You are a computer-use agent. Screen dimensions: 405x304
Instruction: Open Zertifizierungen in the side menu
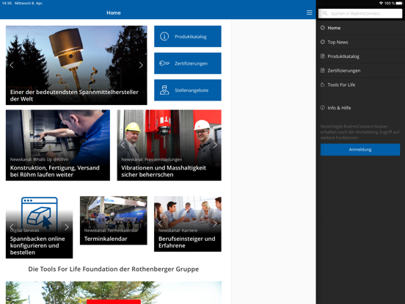coord(360,70)
